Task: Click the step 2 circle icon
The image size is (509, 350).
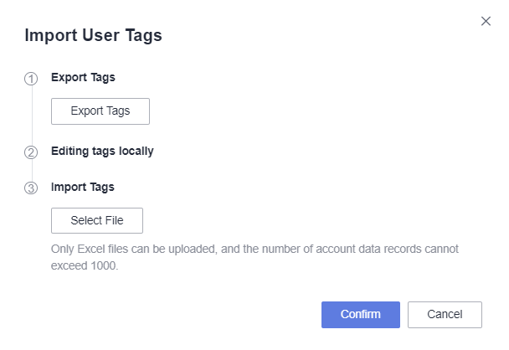Action: 31,152
